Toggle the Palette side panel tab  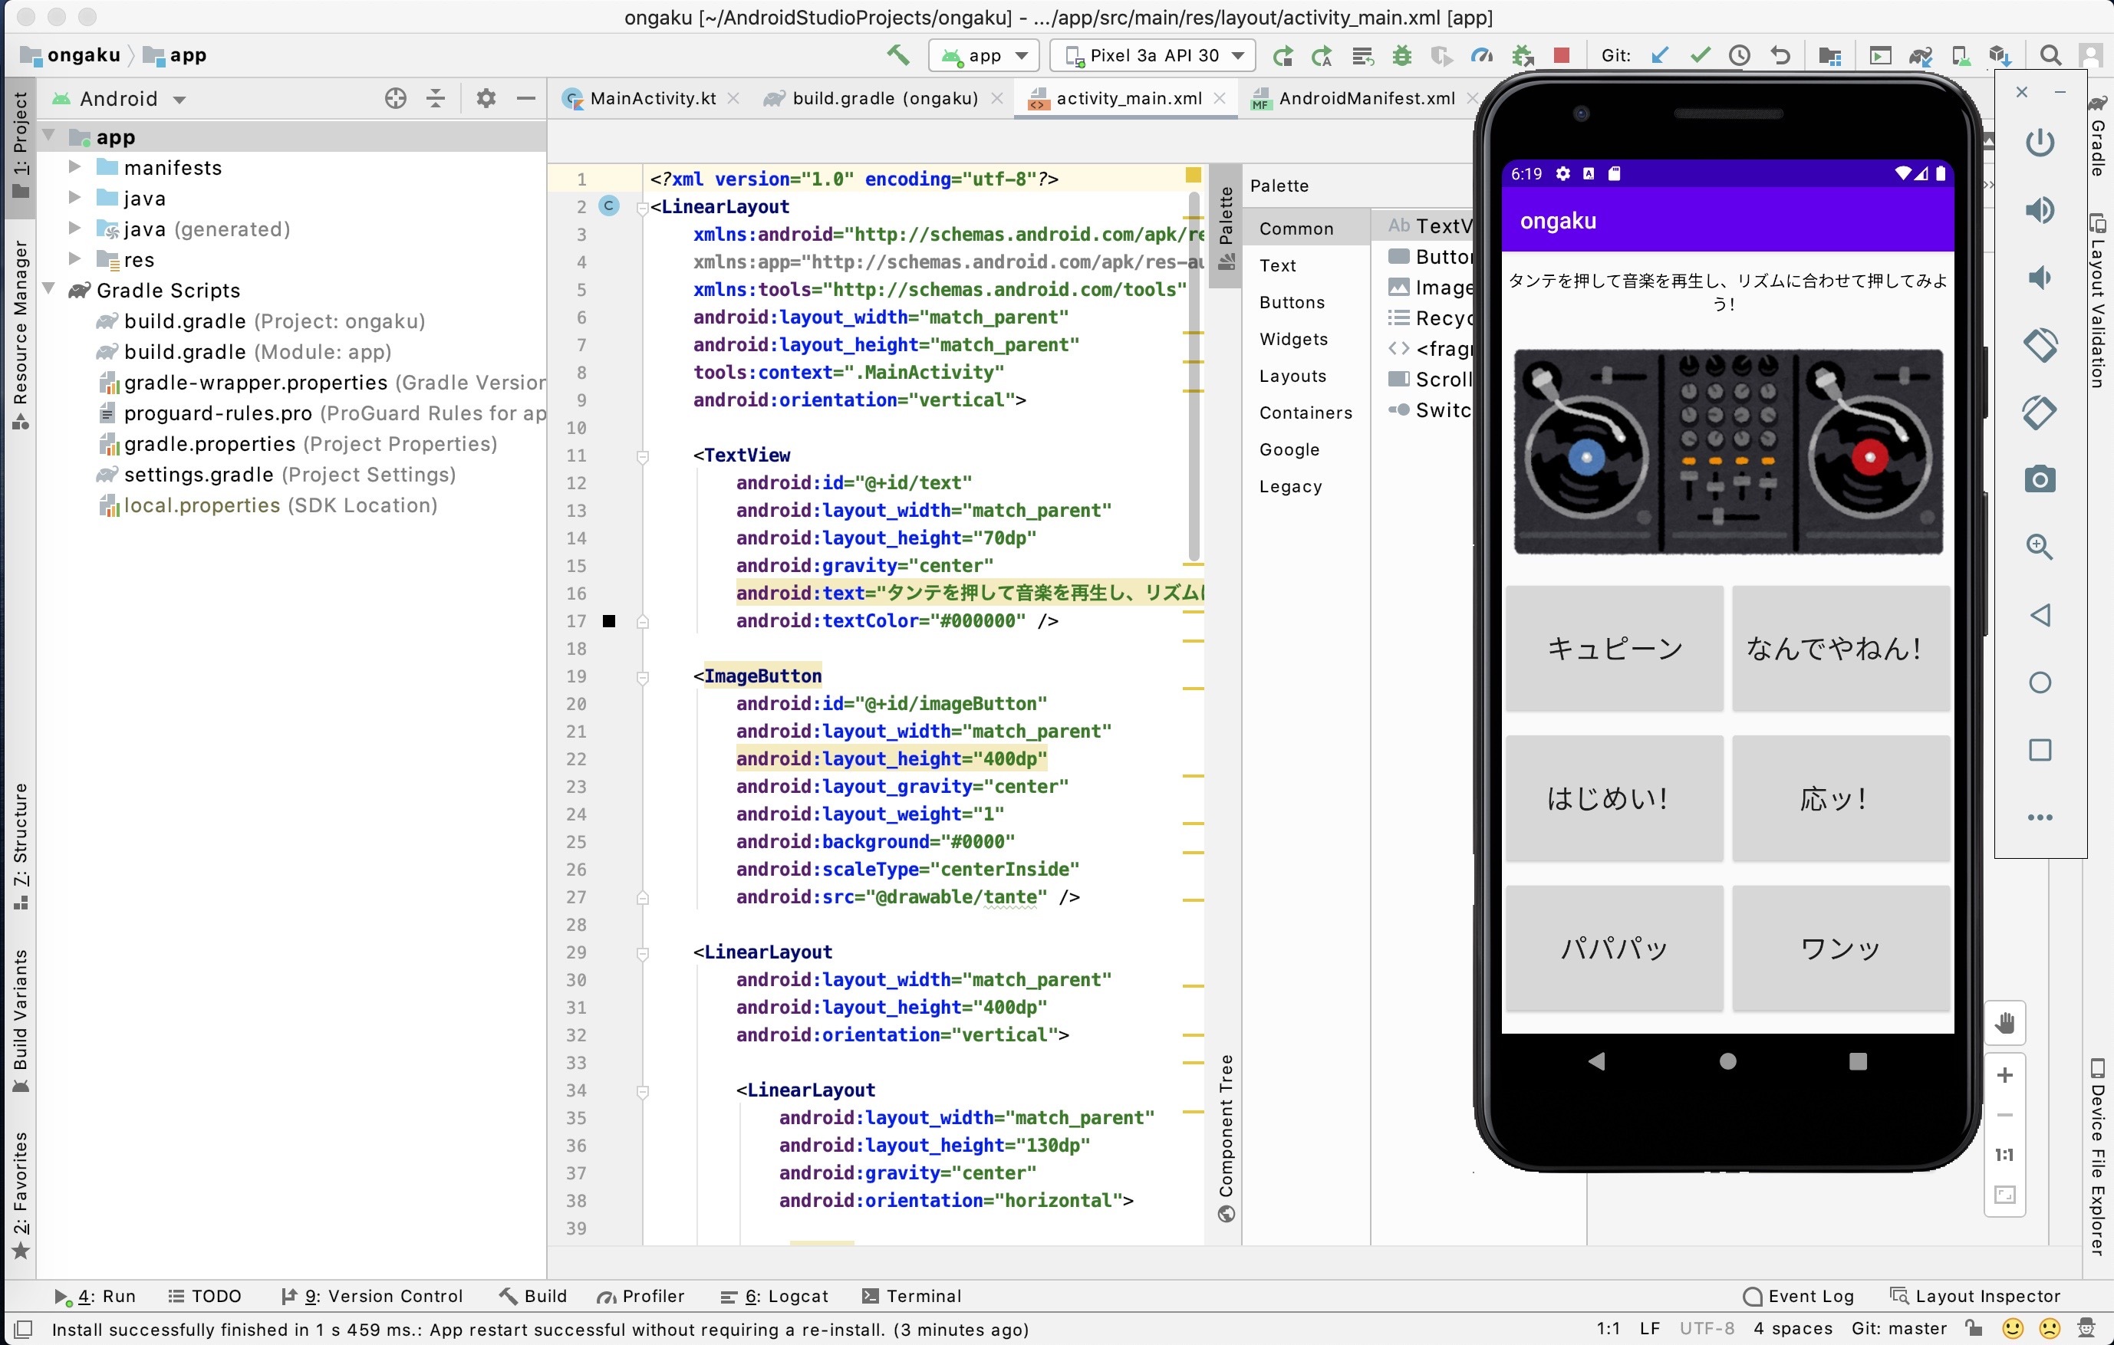click(1226, 225)
